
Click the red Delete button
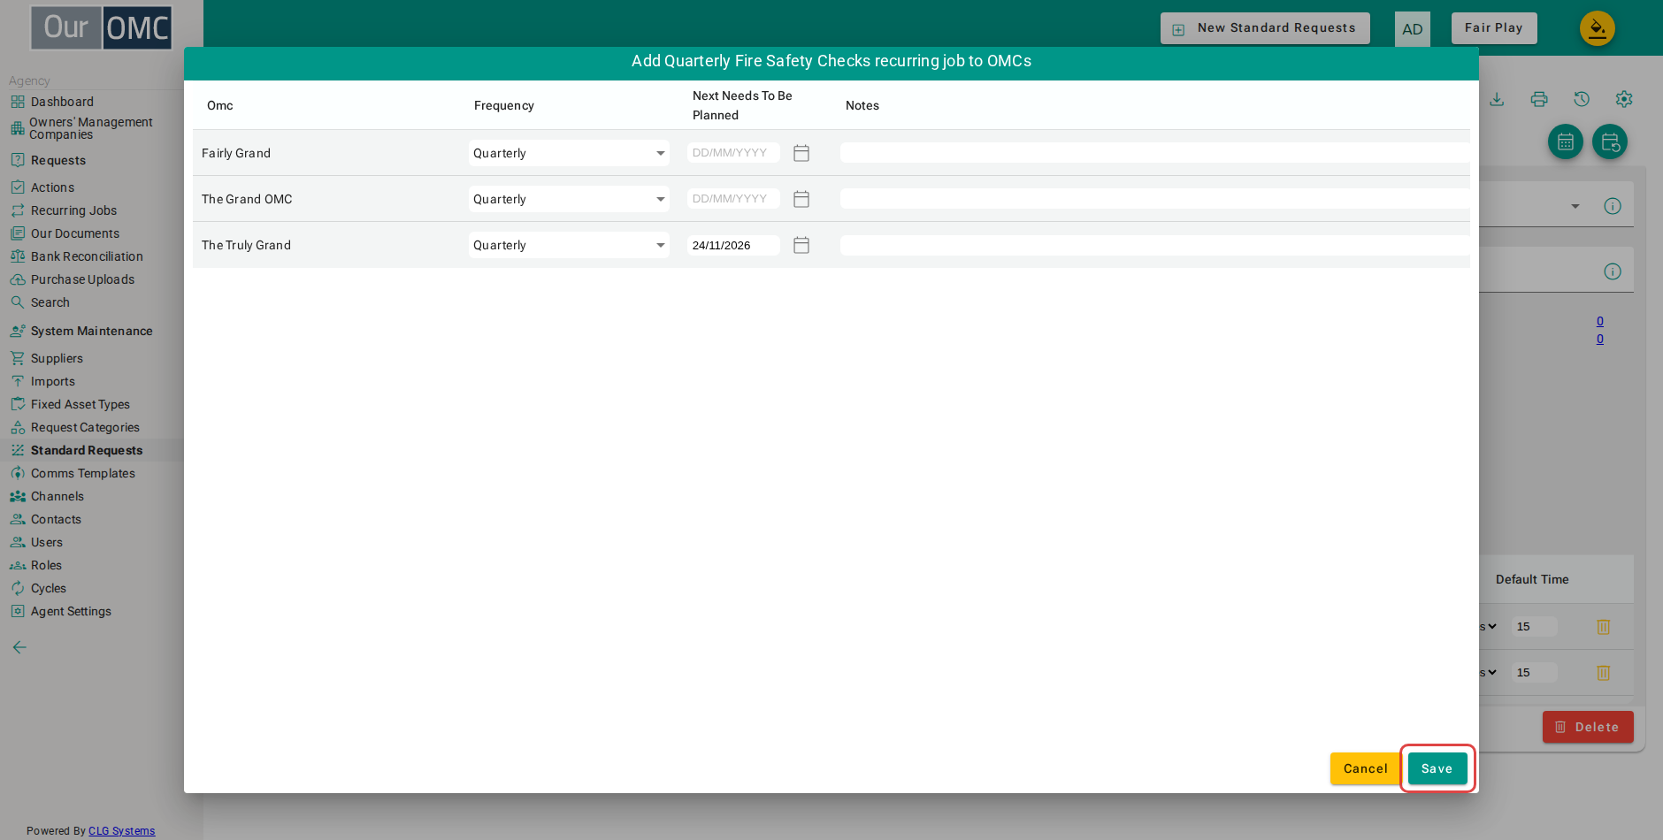(1588, 727)
